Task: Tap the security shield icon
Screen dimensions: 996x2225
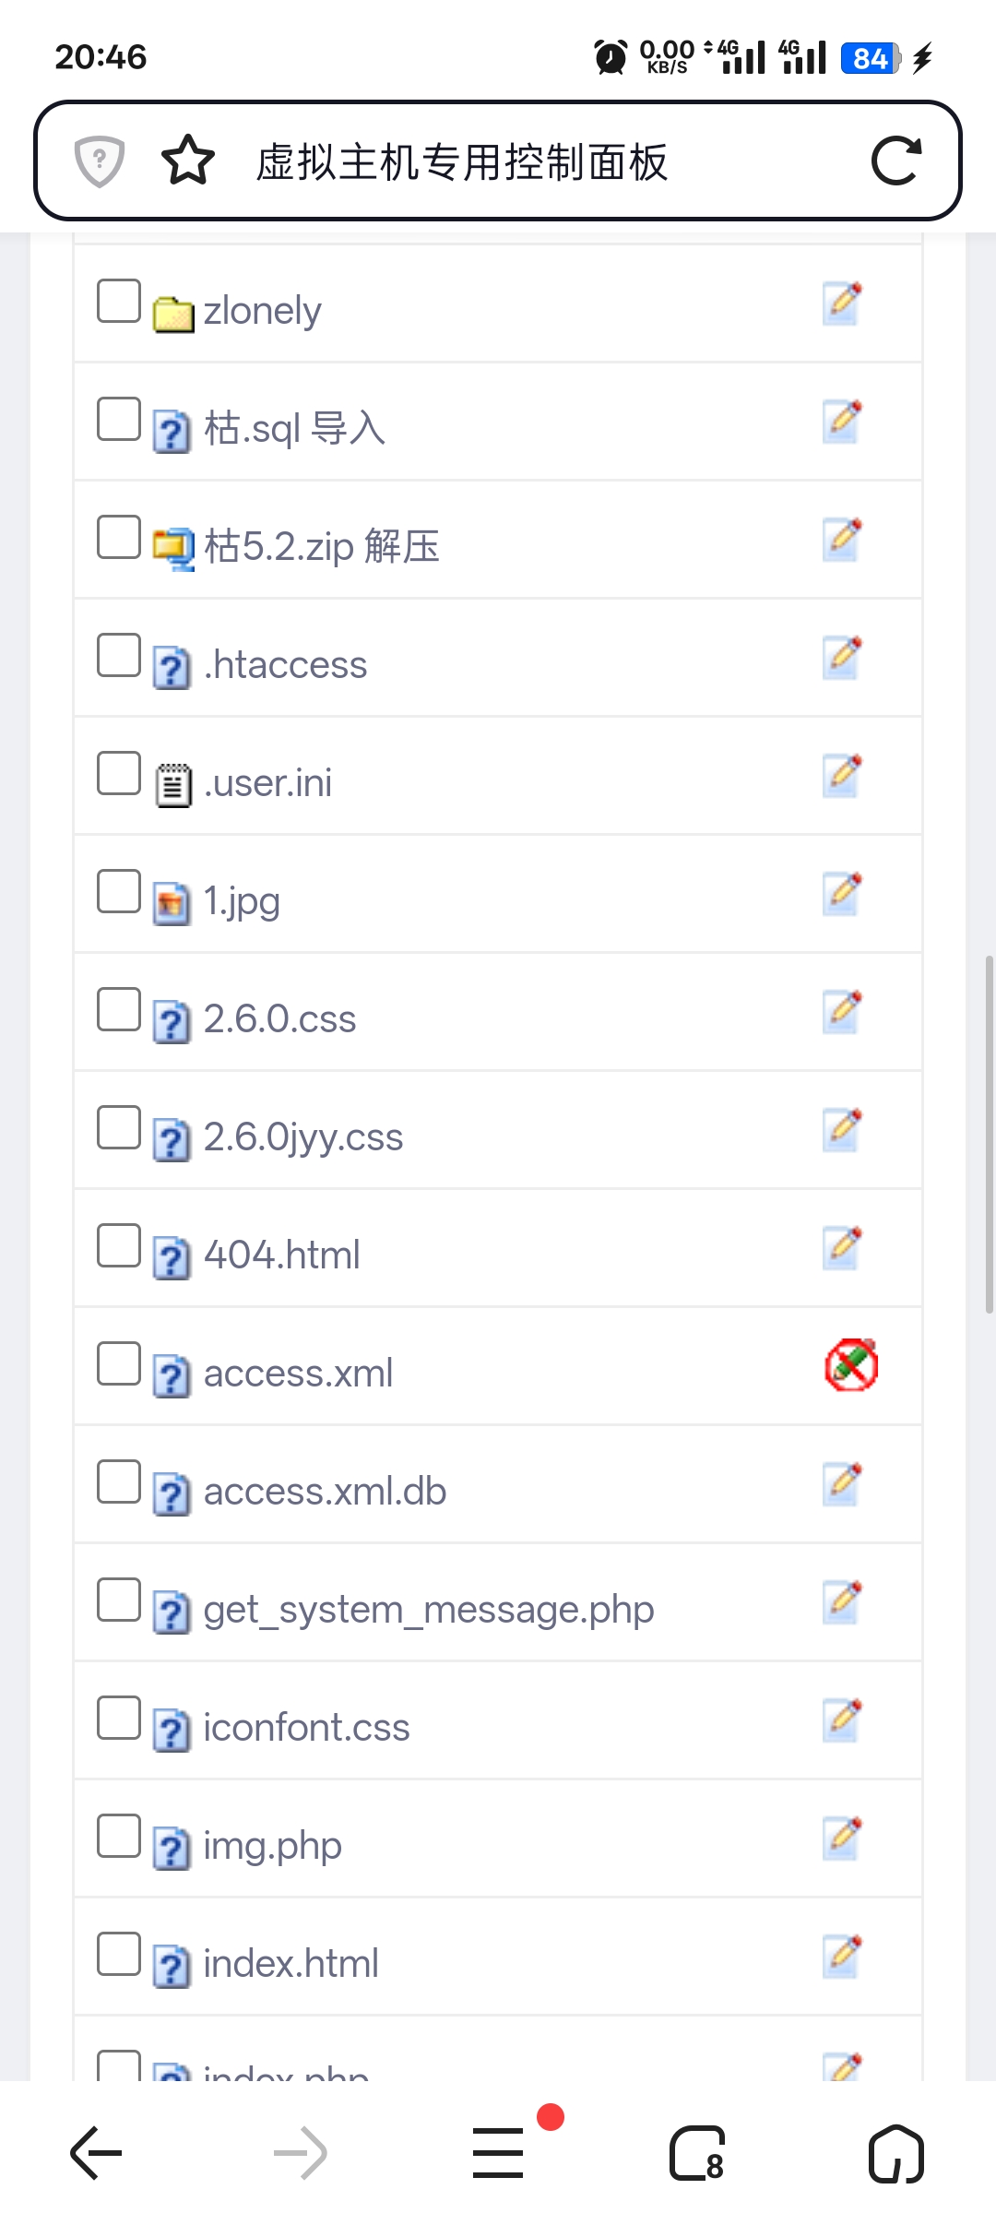Action: tap(100, 161)
